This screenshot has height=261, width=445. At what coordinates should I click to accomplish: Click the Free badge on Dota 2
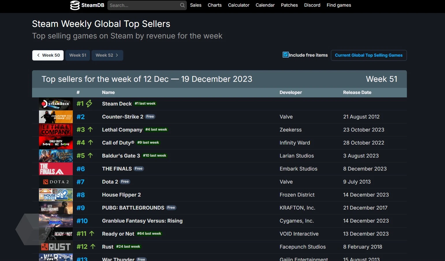point(125,182)
